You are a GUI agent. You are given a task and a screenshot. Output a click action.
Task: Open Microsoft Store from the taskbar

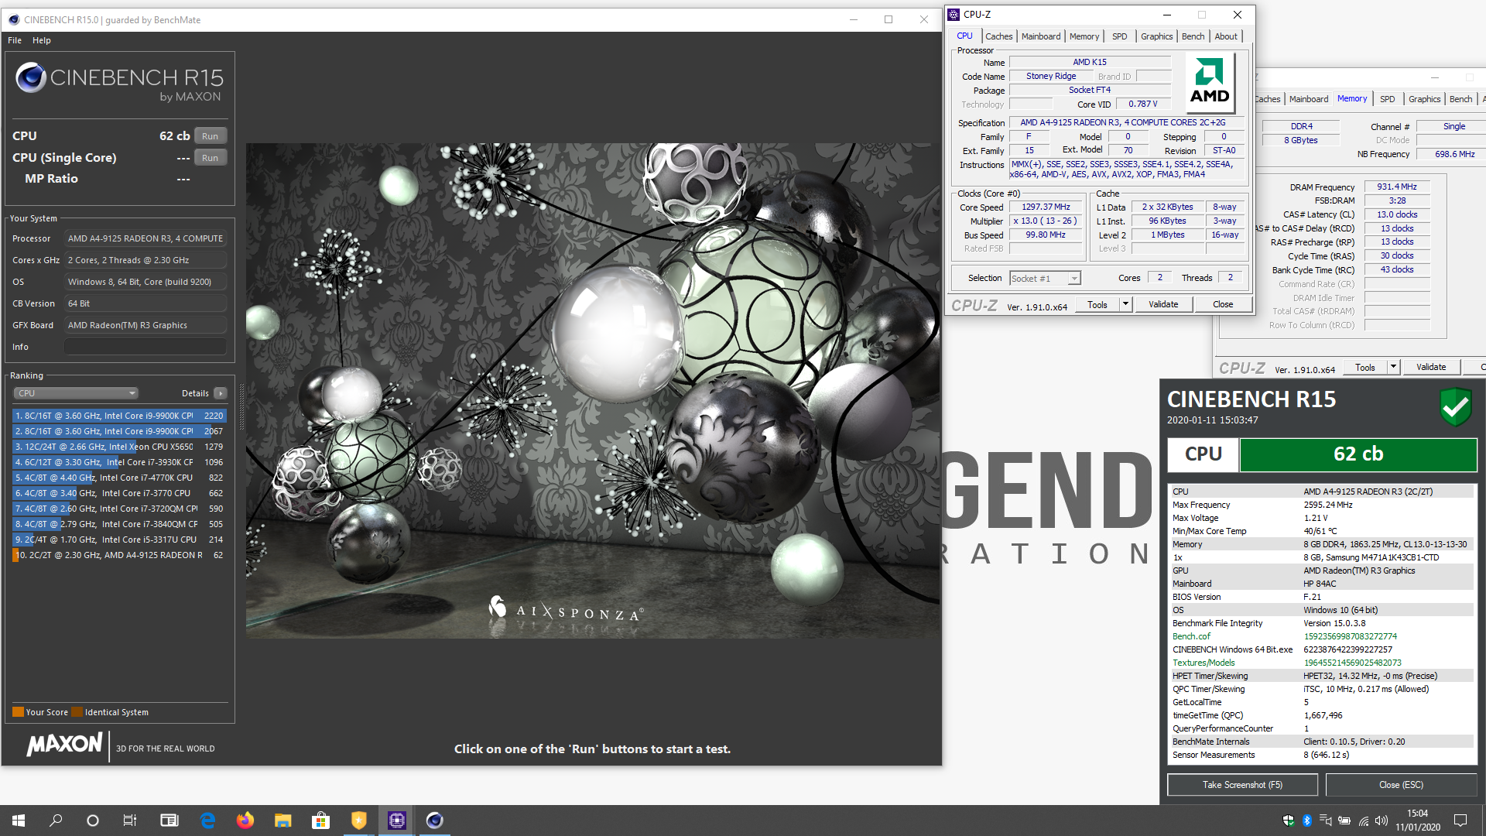[320, 821]
